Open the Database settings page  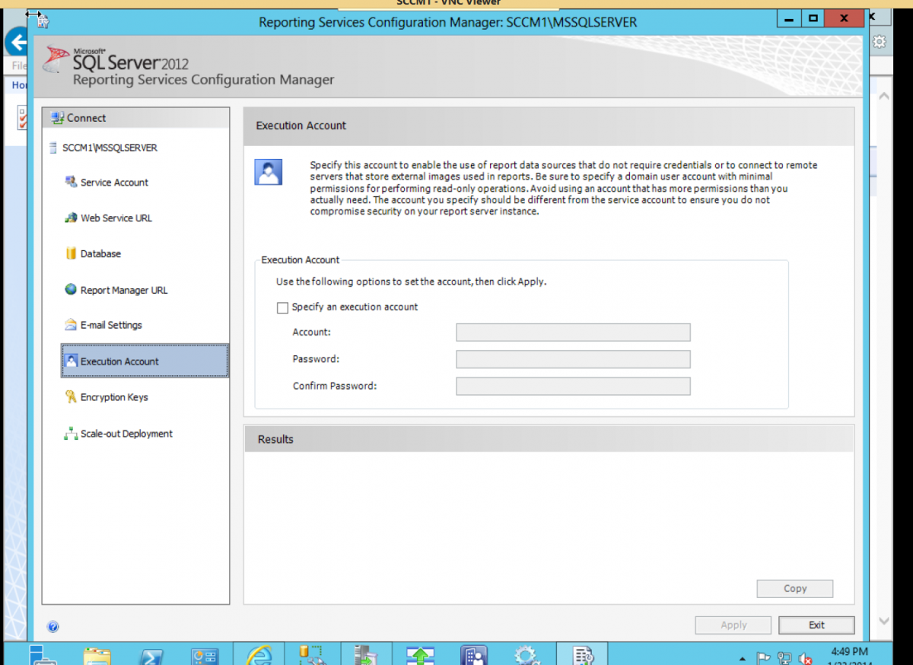[100, 254]
